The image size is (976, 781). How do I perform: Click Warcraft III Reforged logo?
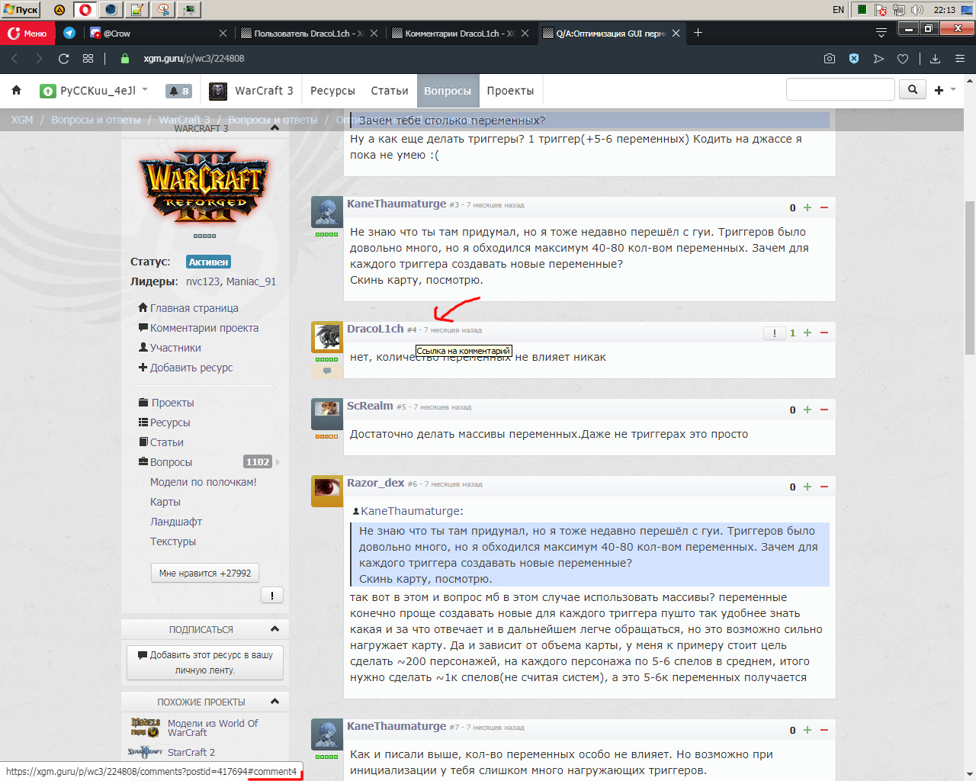coord(204,188)
